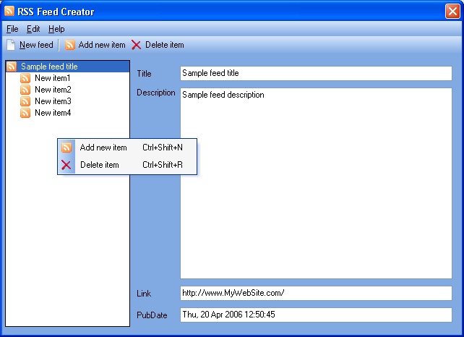
Task: Select New item3 in the tree
Action: tap(53, 101)
